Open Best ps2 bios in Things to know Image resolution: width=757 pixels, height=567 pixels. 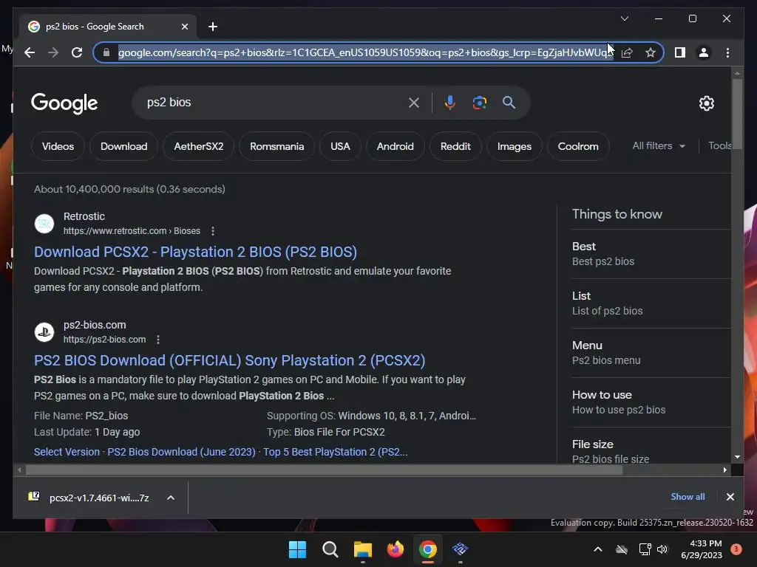point(651,254)
